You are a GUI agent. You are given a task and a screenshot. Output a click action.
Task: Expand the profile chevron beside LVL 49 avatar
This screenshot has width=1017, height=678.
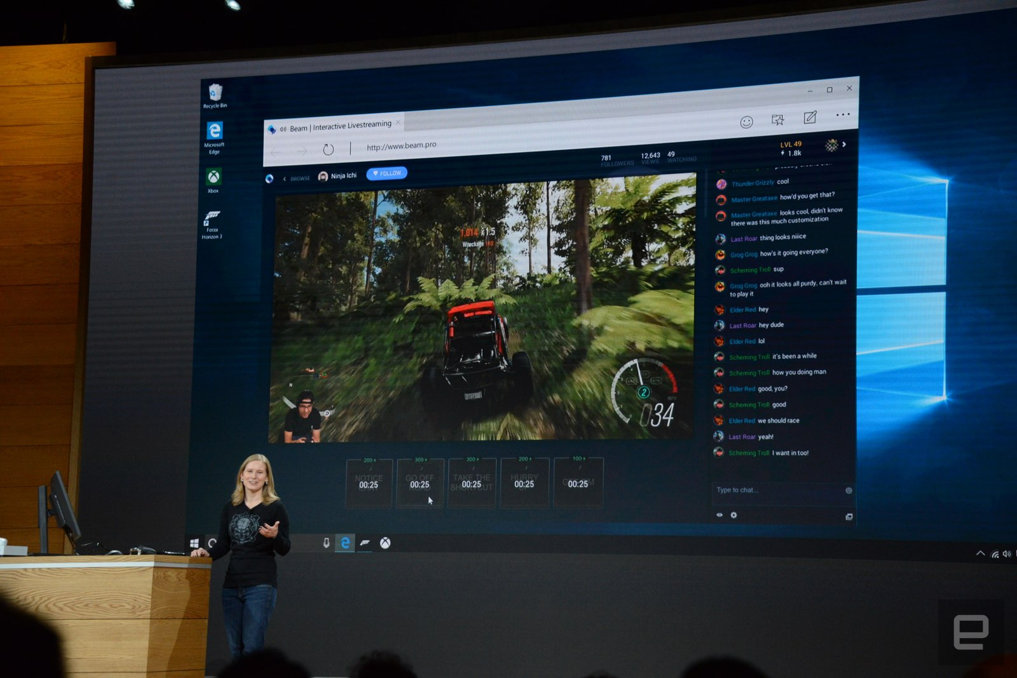point(843,145)
